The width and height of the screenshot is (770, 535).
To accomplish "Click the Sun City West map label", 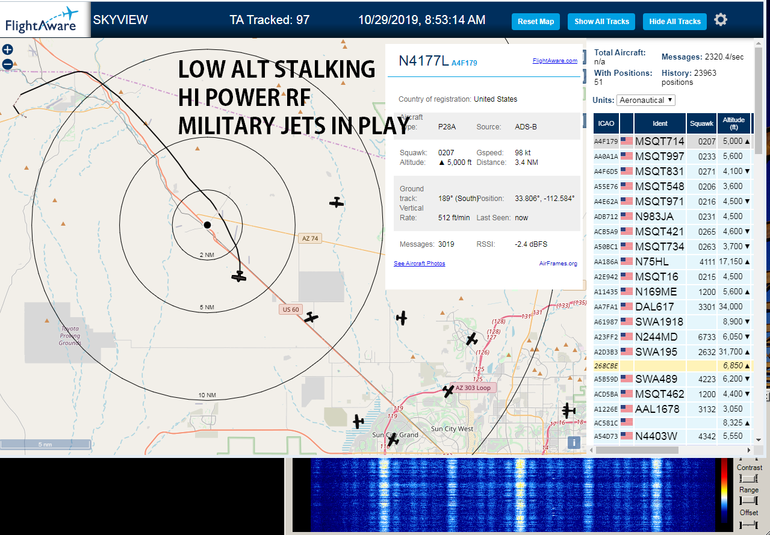I will (x=452, y=429).
